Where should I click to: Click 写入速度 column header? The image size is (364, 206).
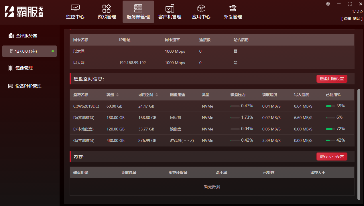(302, 95)
